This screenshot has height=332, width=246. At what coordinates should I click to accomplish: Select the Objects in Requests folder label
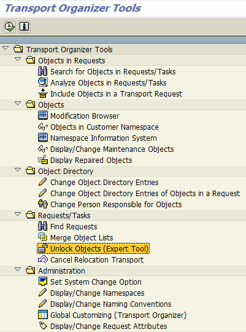pyautogui.click(x=72, y=60)
